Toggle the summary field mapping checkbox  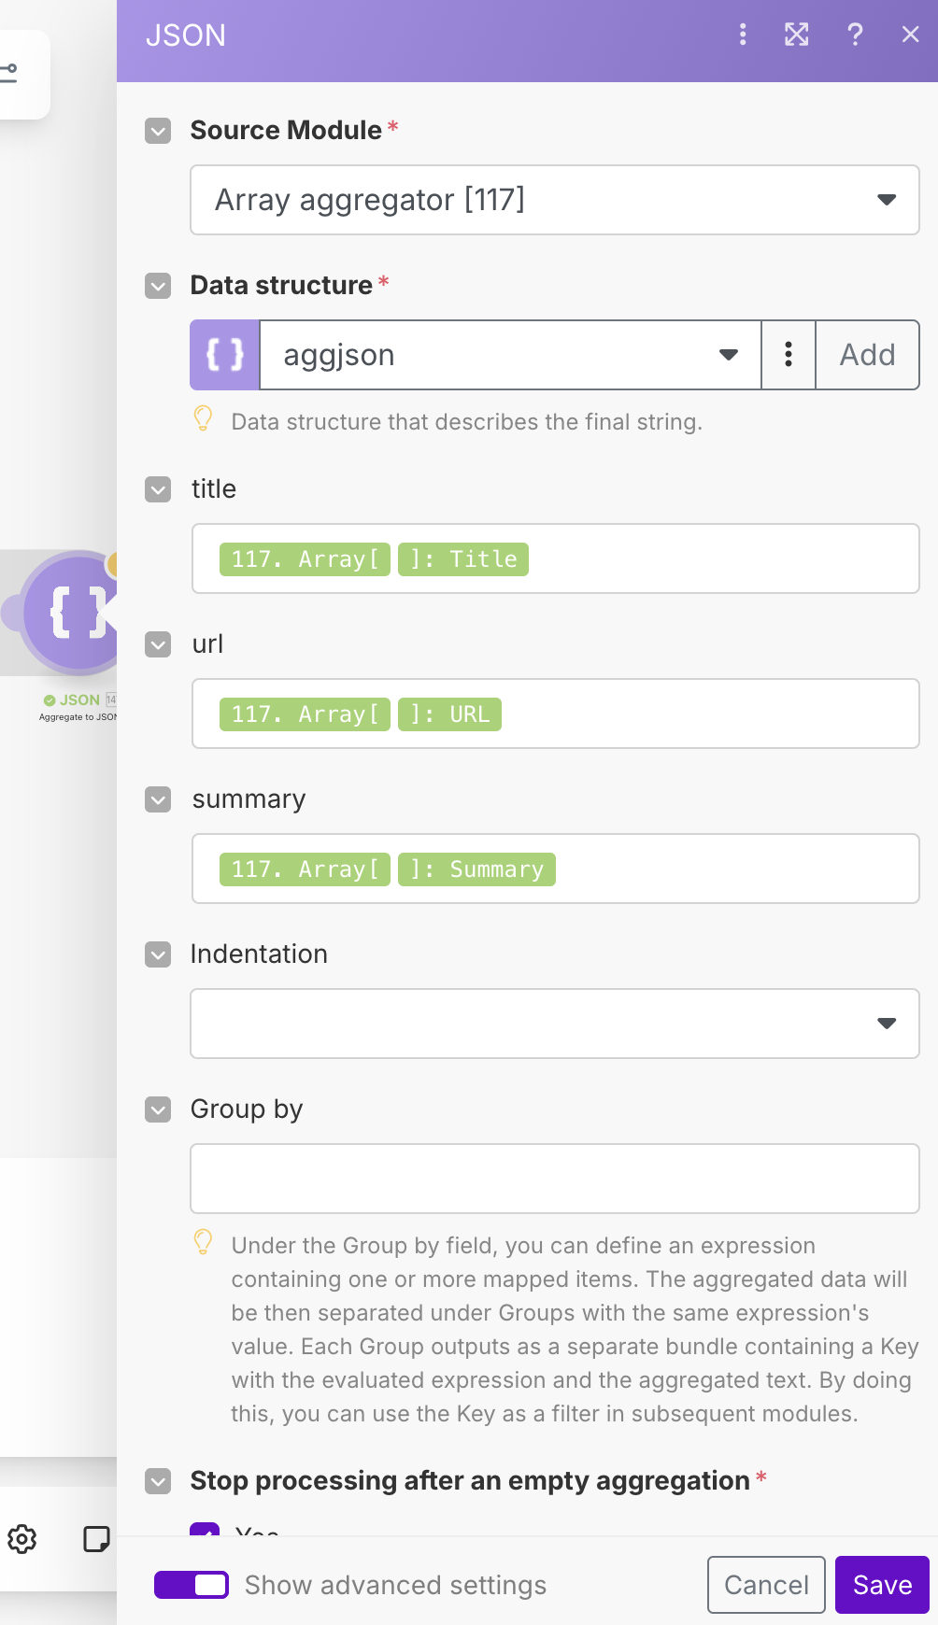click(x=158, y=799)
